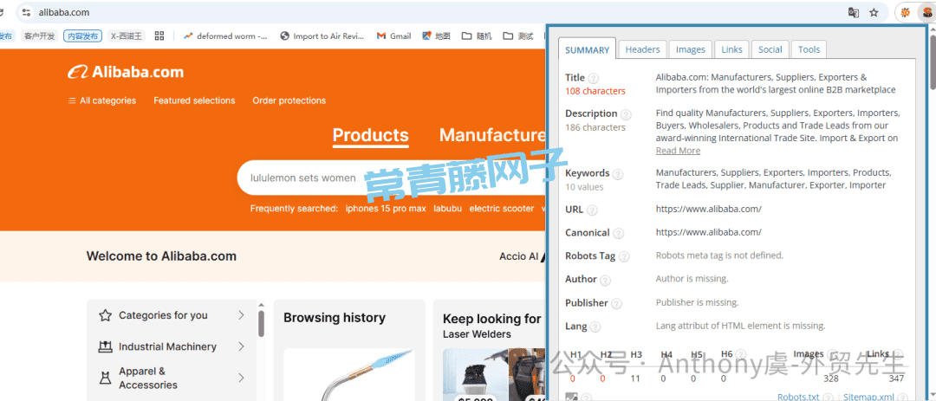This screenshot has height=401, width=936.
Task: Click the help icon next to Canonical
Action: pos(619,233)
